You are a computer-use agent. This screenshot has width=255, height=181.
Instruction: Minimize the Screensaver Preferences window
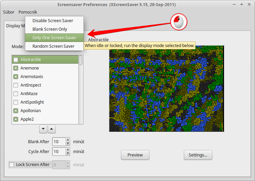click(234, 4)
